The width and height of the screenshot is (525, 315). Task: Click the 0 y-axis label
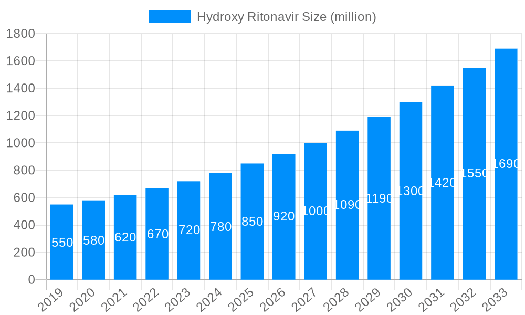click(x=31, y=278)
